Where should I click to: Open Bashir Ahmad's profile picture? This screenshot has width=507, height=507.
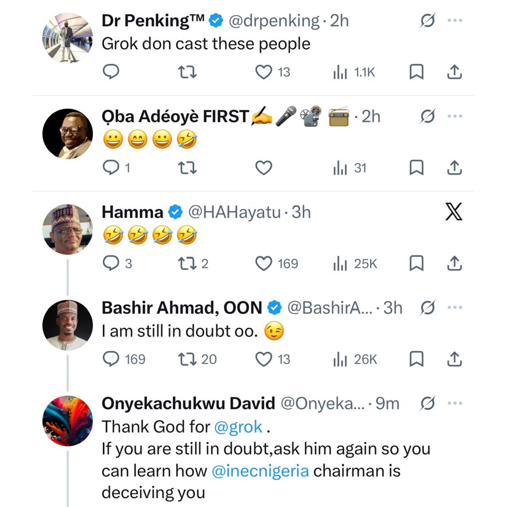pos(67,325)
